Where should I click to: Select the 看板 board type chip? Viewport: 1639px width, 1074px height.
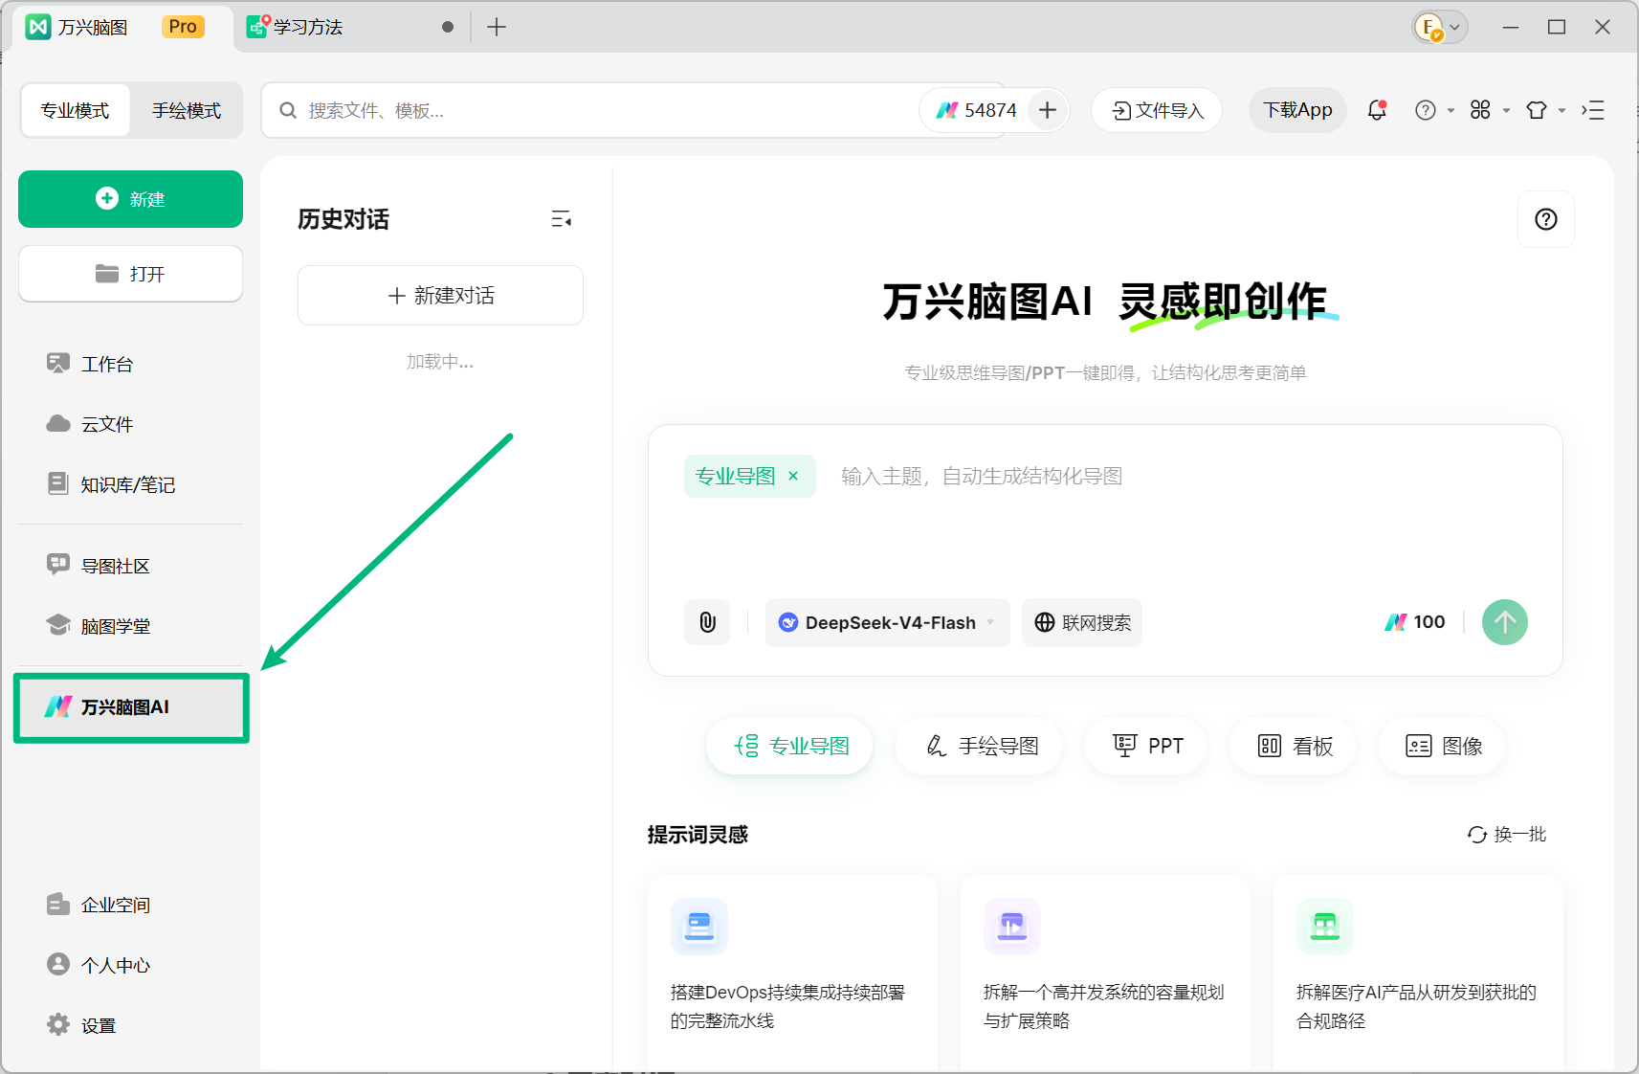pyautogui.click(x=1293, y=746)
